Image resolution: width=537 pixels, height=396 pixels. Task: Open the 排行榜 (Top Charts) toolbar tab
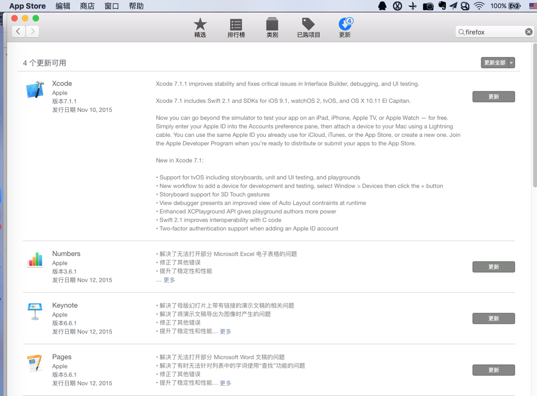[236, 28]
